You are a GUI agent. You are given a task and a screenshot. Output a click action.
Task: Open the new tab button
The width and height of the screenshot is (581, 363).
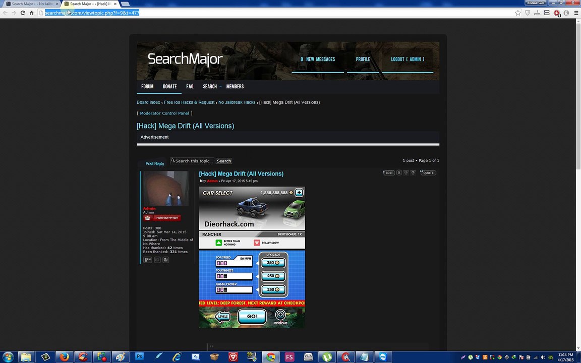coord(125,4)
